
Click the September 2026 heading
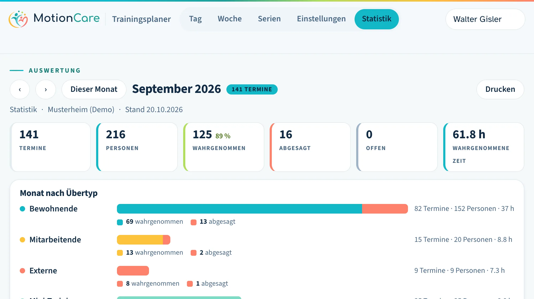pyautogui.click(x=176, y=89)
